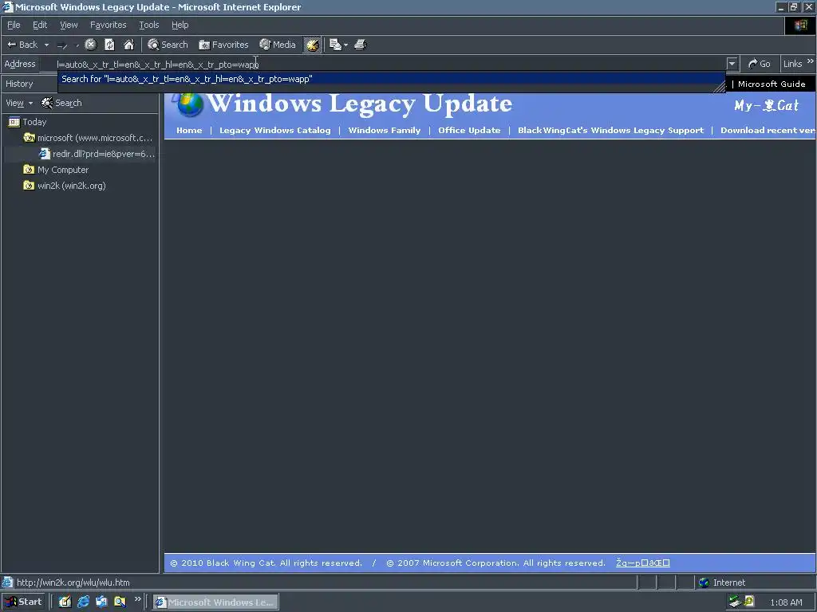Open the View menu in the menu bar

point(69,25)
